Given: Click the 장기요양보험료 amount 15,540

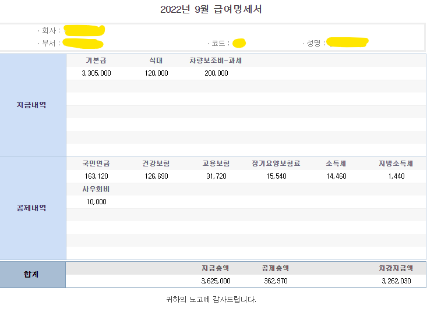Looking at the screenshot, I should 276,176.
